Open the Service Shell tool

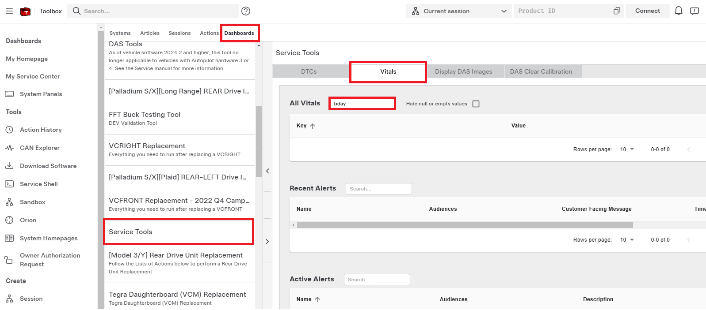tap(38, 184)
